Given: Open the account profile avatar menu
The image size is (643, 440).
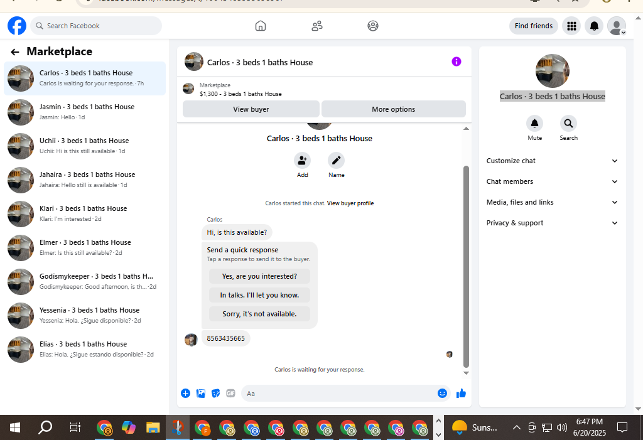Looking at the screenshot, I should click(617, 26).
